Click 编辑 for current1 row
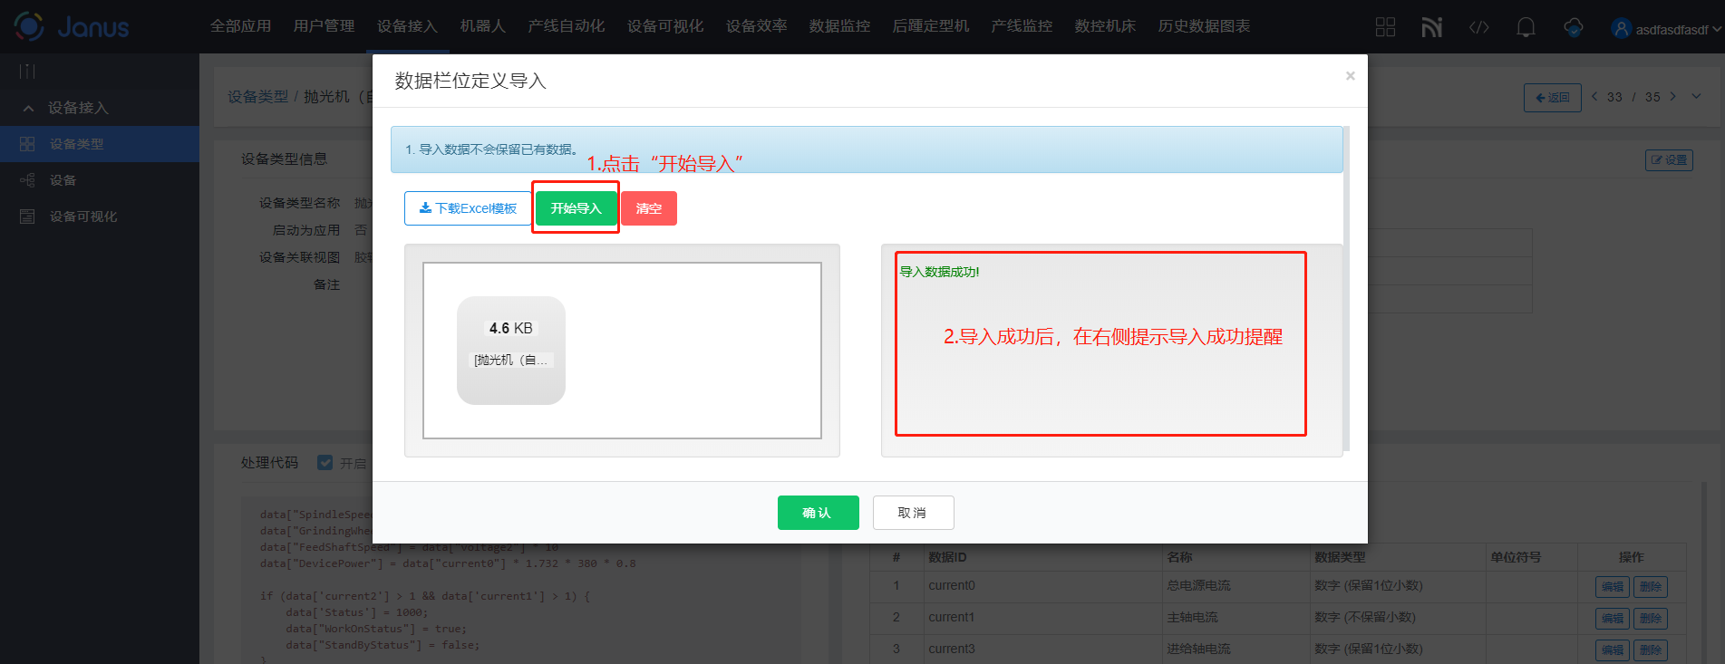The height and width of the screenshot is (664, 1725). (1613, 618)
